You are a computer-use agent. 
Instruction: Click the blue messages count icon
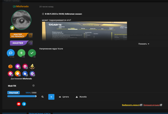click(11, 53)
